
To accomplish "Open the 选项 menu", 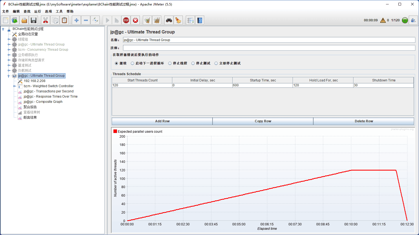I will 48,12.
